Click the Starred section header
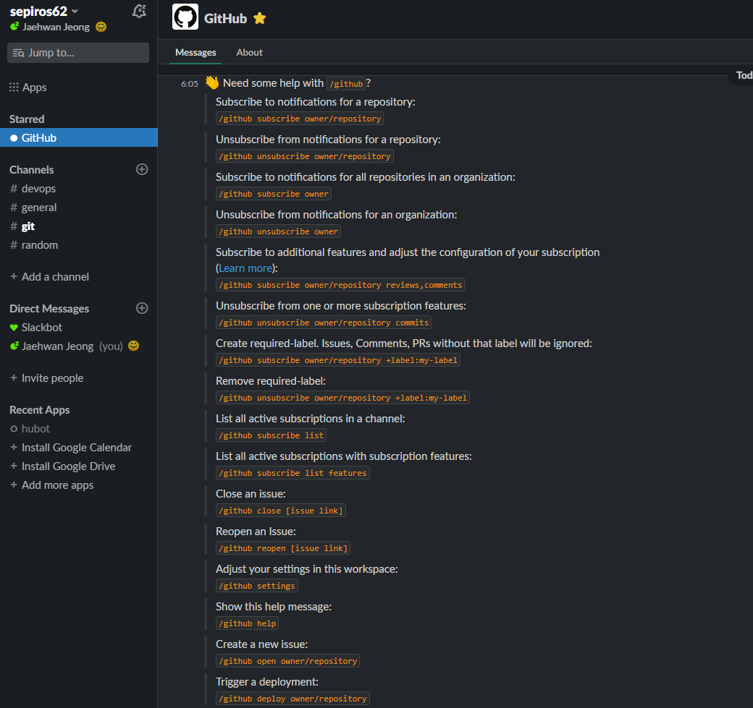 pos(27,119)
